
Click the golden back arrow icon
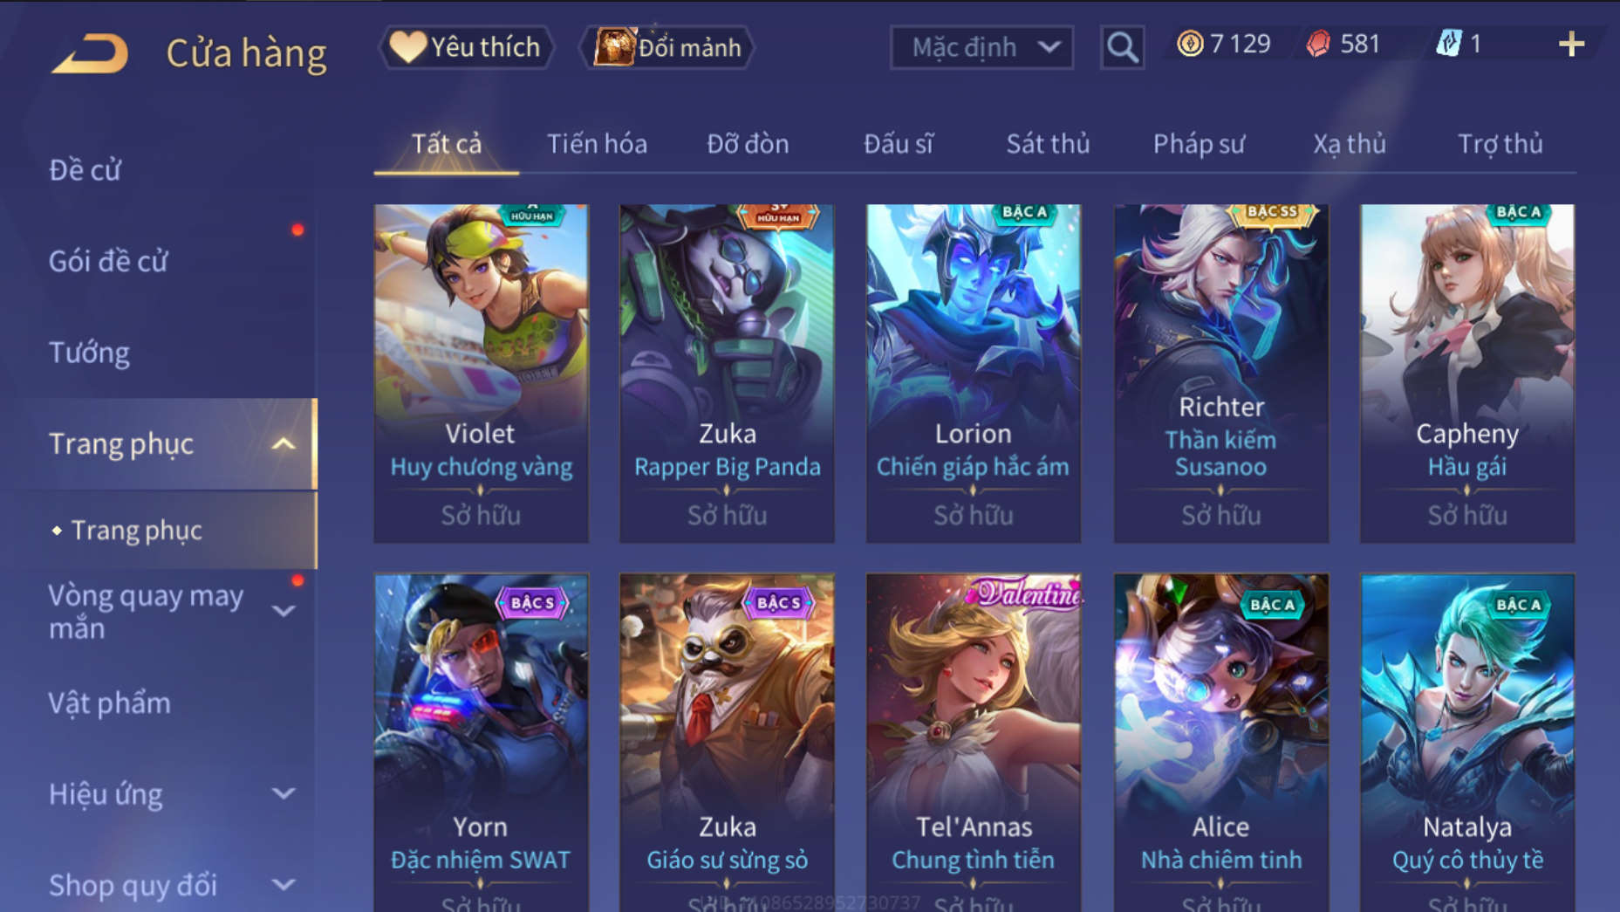pyautogui.click(x=90, y=52)
